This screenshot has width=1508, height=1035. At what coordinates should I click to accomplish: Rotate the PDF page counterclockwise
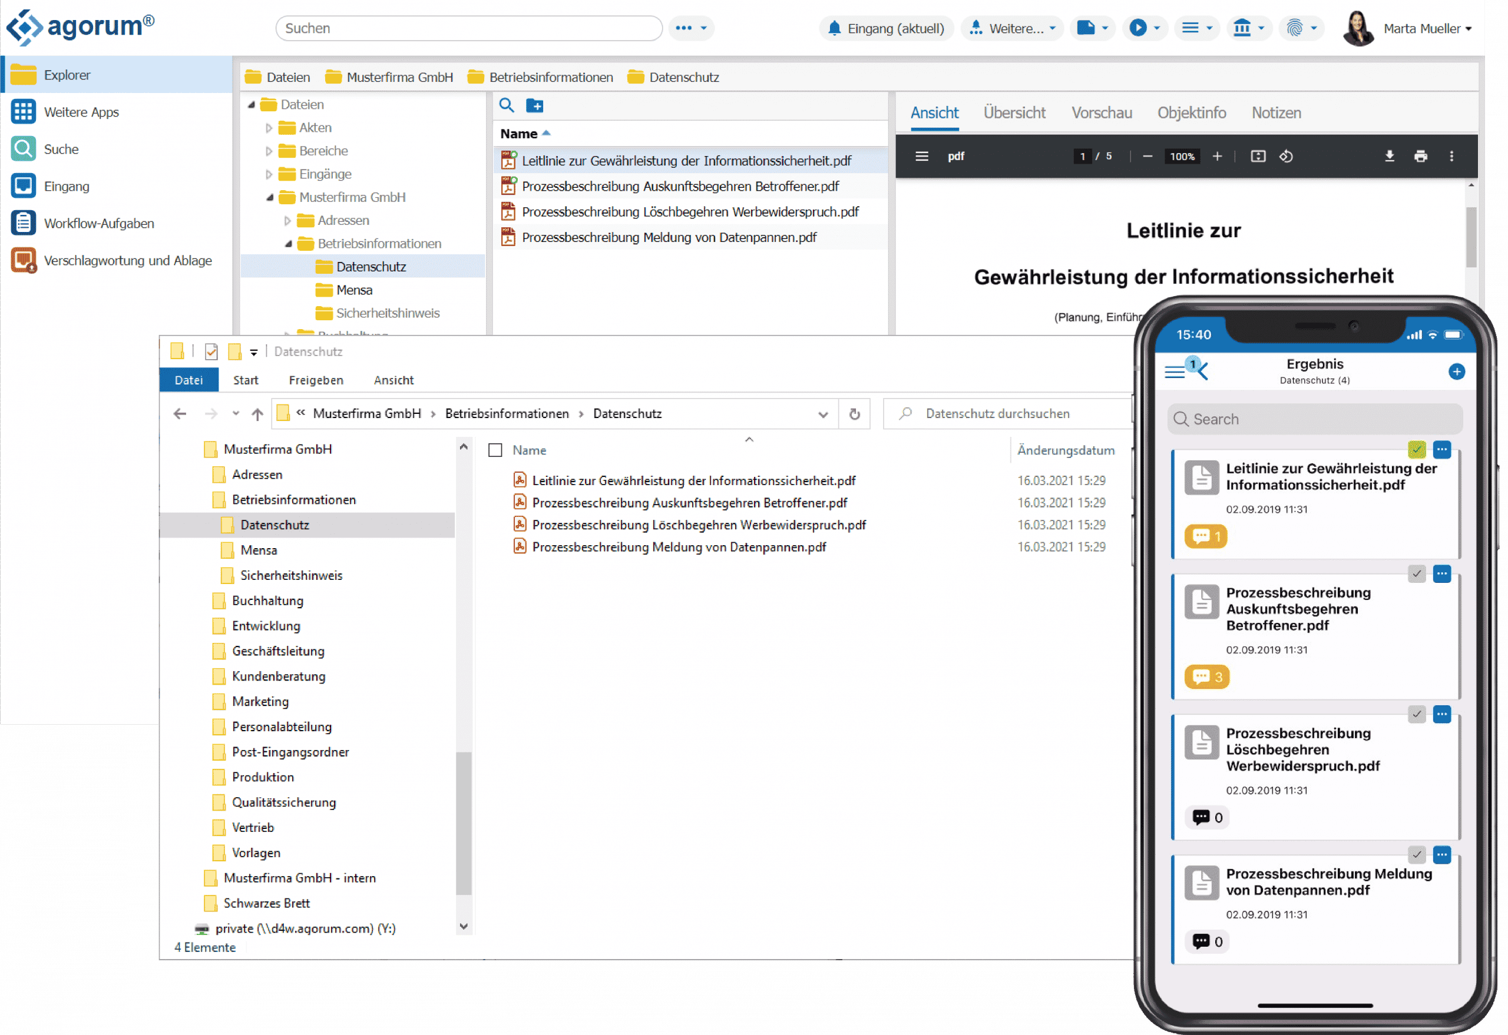[x=1286, y=156]
